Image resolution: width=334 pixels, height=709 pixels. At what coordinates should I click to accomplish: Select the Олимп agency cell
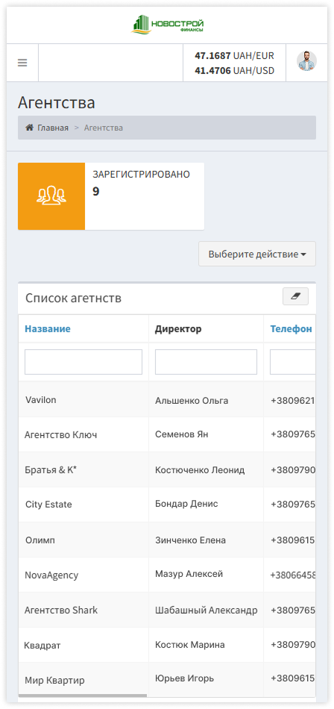click(83, 540)
